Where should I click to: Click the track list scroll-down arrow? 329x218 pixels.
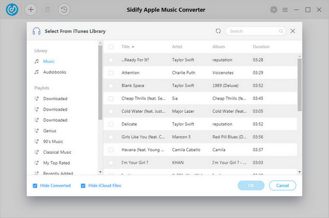(299, 172)
